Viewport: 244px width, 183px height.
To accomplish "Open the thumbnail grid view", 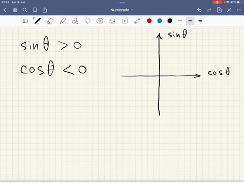I will [15, 10].
